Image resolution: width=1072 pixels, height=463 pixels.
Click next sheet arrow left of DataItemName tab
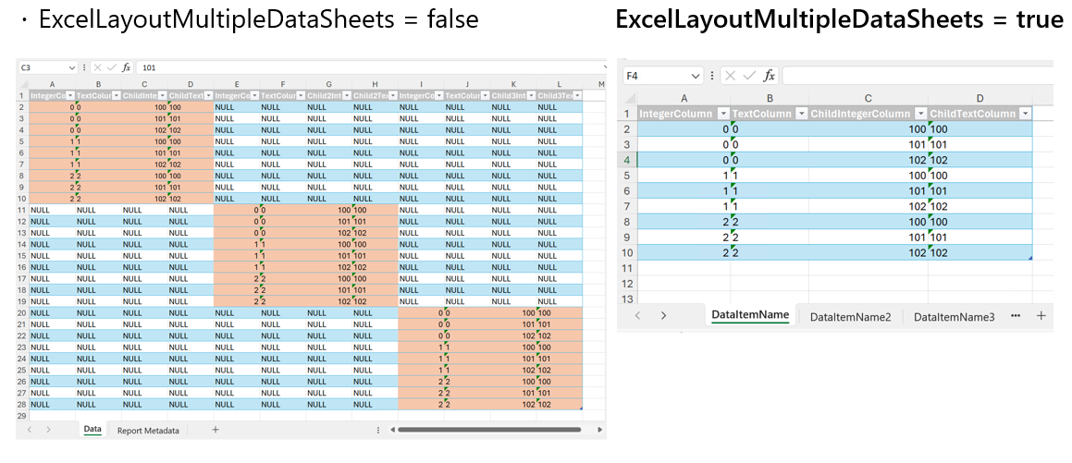pos(663,315)
